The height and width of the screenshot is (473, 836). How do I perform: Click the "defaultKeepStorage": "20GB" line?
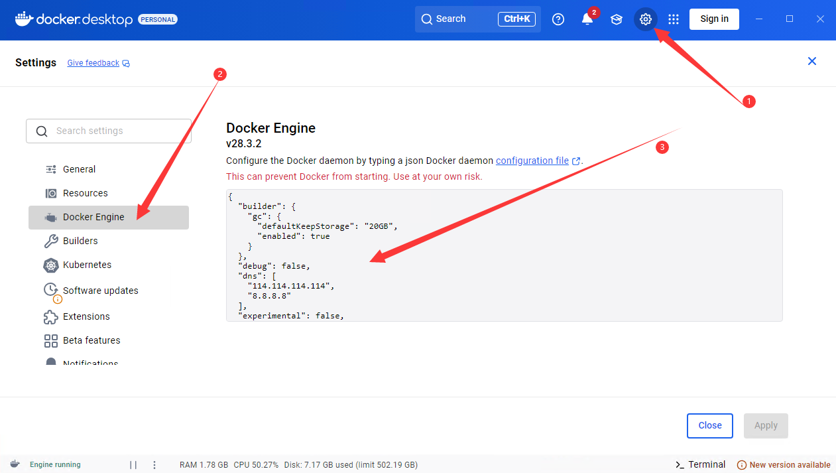[327, 226]
